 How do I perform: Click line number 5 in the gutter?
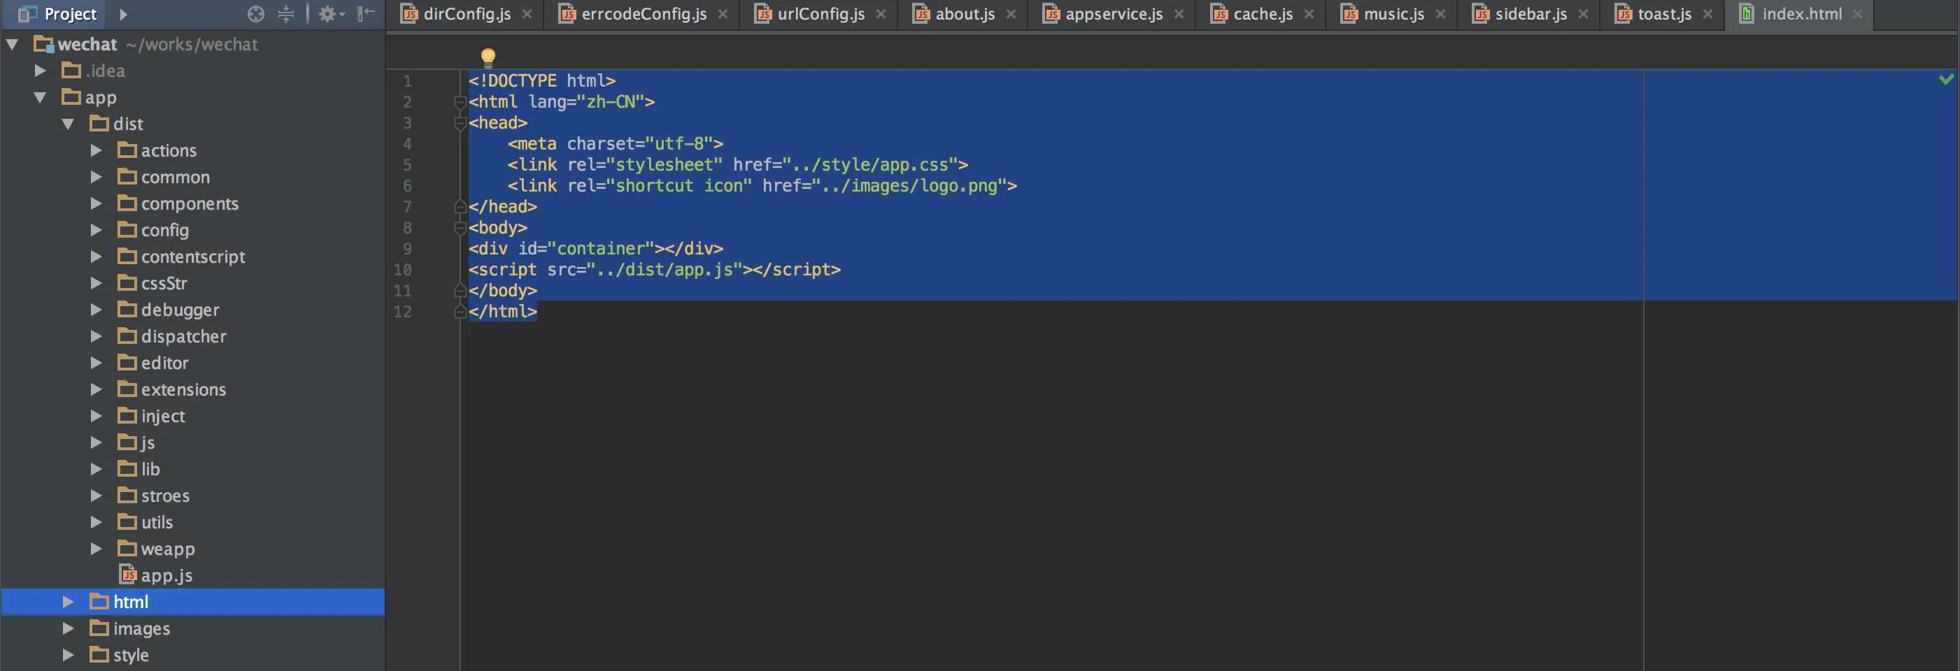coord(407,165)
